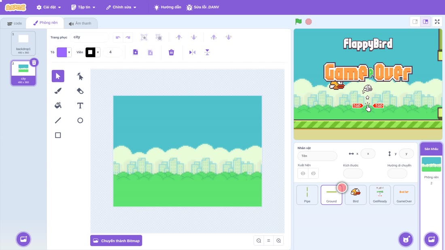Click Chuyển thành Bitmap button
445x250 pixels.
click(x=117, y=241)
